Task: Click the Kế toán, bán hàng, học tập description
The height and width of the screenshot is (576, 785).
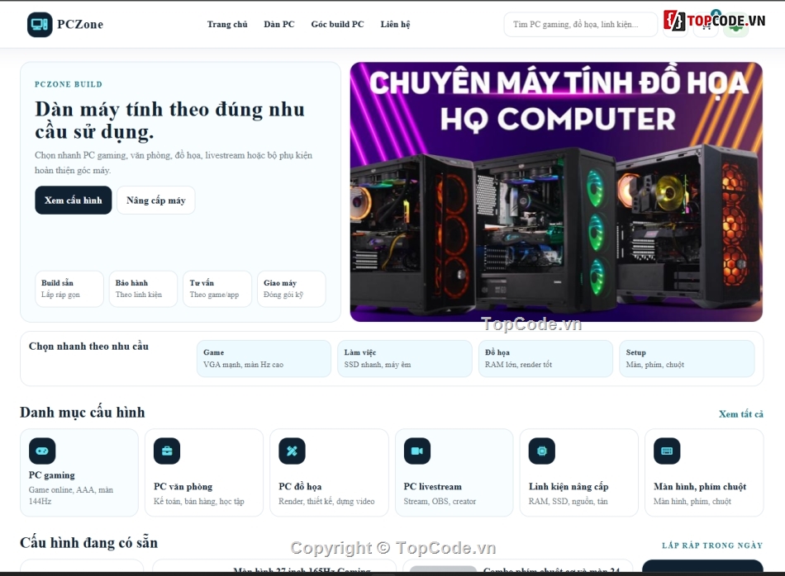Action: pyautogui.click(x=199, y=501)
